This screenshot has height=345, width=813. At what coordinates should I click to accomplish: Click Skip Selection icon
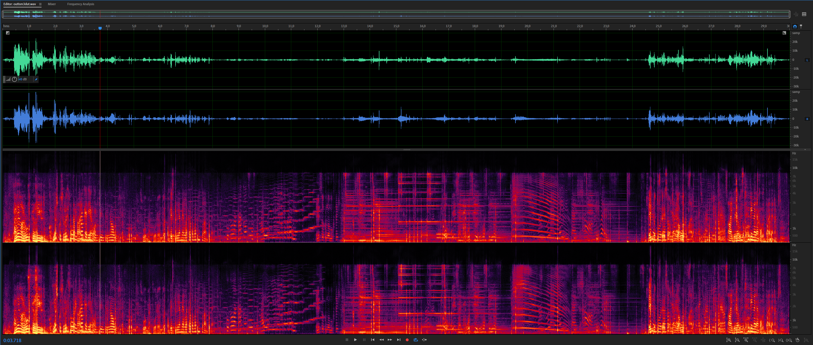click(424, 340)
